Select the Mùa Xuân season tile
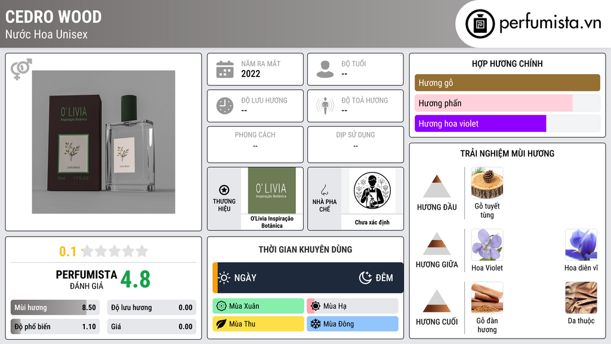Image resolution: width=611 pixels, height=344 pixels. 258,306
